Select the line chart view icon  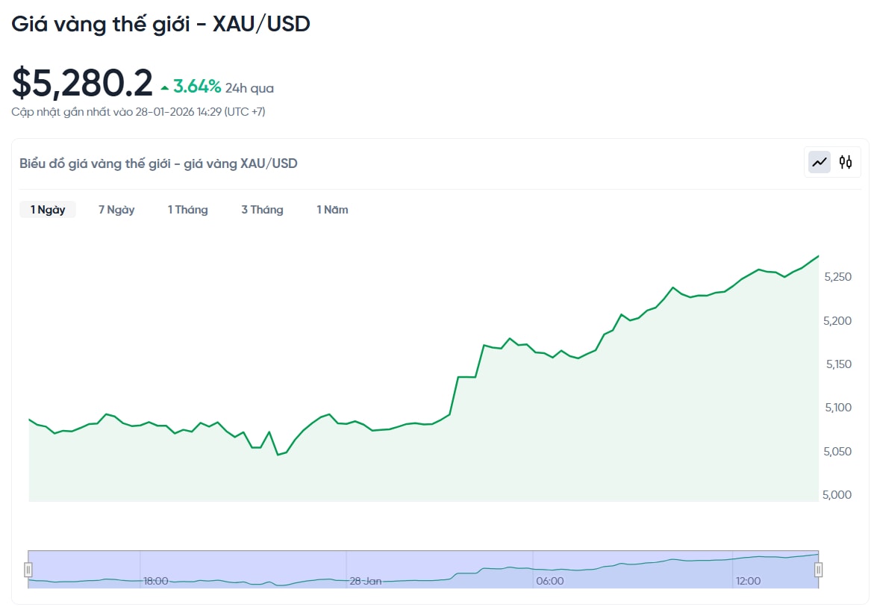coord(819,161)
